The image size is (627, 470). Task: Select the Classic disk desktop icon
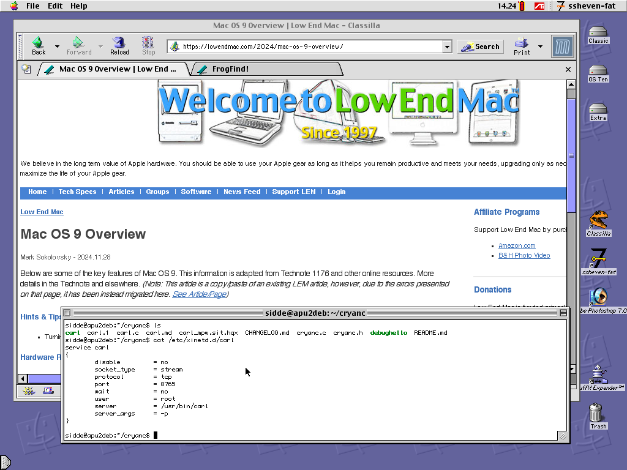tap(598, 35)
